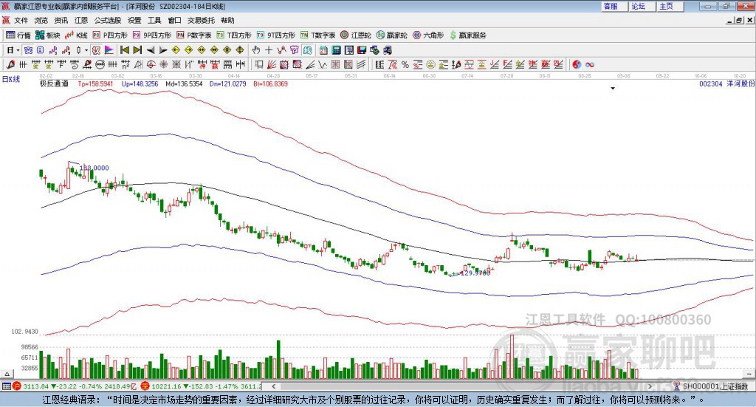Click the percent sign drawing tool
The image size is (756, 407).
[x=405, y=64]
